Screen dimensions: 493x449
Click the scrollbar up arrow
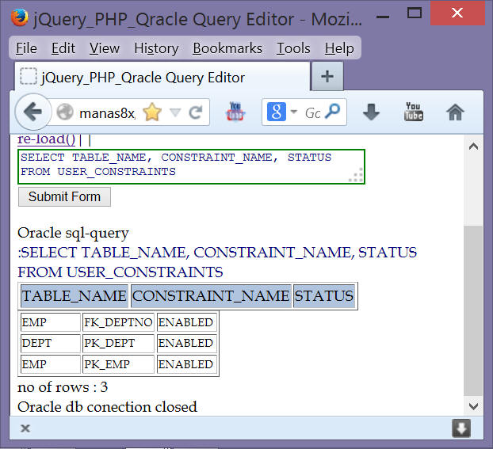pyautogui.click(x=473, y=146)
